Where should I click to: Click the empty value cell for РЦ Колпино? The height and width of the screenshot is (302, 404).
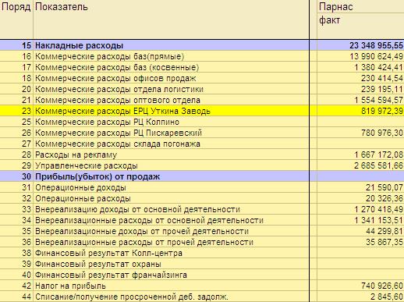[x=360, y=122]
